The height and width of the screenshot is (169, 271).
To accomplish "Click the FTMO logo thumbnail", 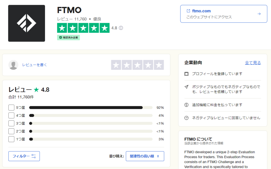I will 26,23.
